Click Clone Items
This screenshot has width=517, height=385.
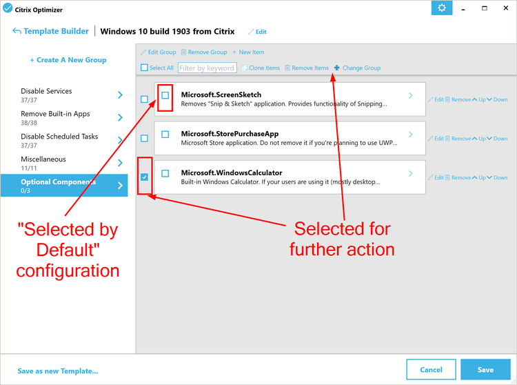click(x=261, y=68)
